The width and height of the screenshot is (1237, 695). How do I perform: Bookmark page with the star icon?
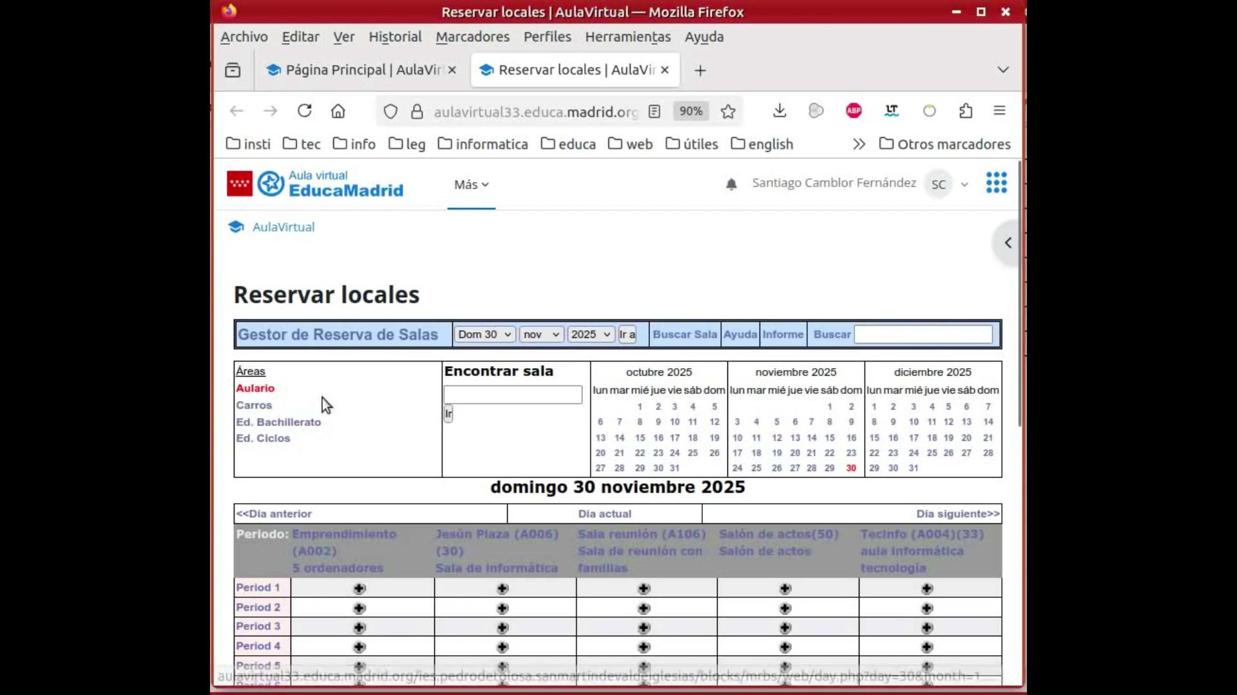point(728,111)
